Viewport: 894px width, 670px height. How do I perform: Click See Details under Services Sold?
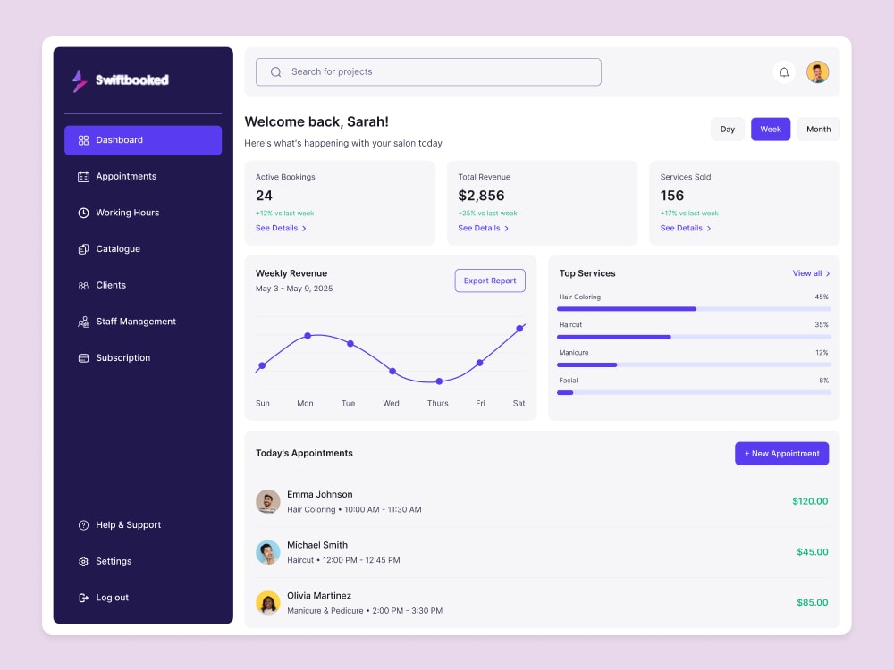click(681, 228)
